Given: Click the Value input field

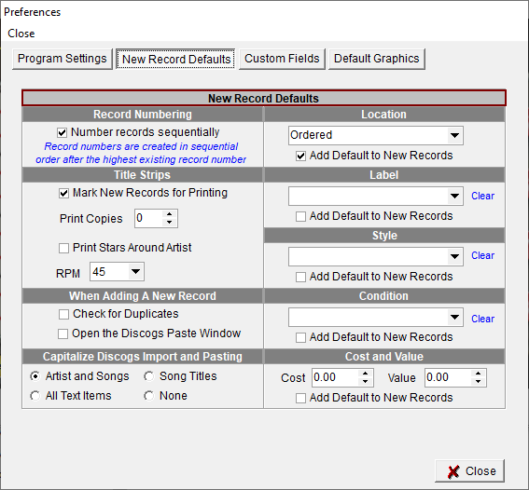Looking at the screenshot, I should pos(449,377).
